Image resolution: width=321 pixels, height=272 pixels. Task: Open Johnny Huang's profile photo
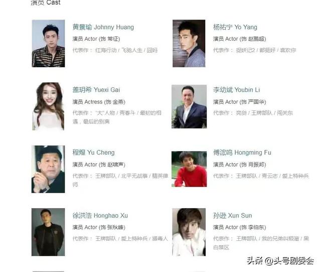[48, 44]
